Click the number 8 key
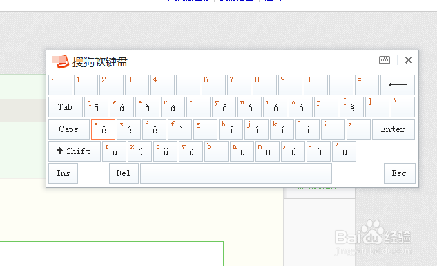Screen dimensions: 437x266 coord(265,85)
